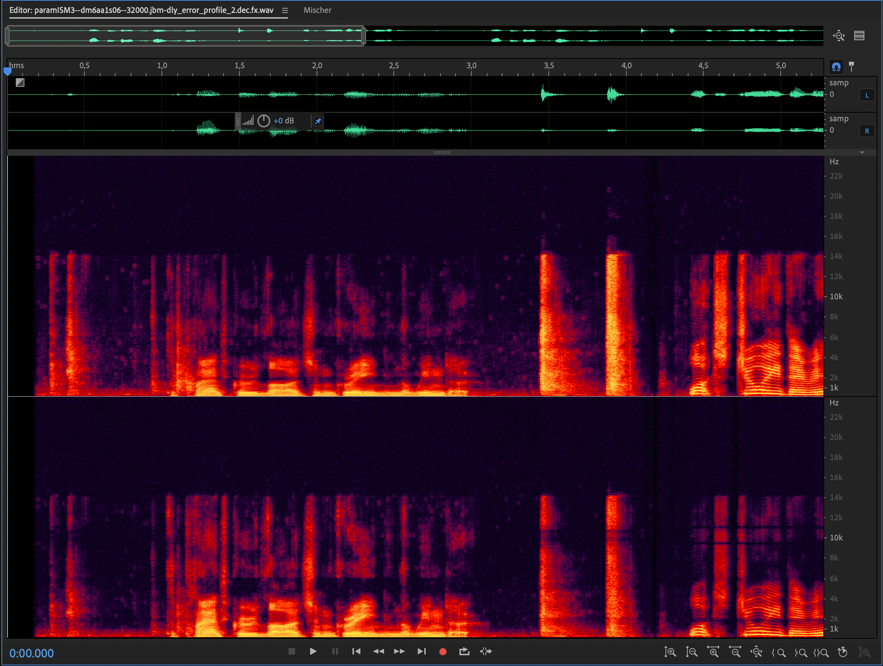Click zoom out full icon beside overview
This screenshot has height=666, width=883.
[839, 36]
